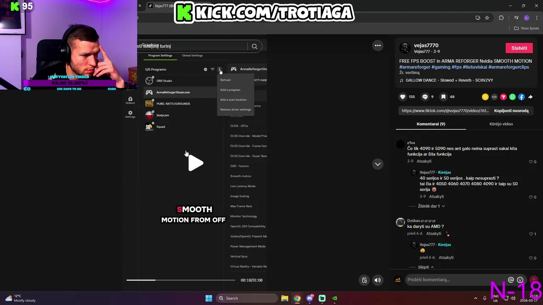Toggle the auto-scroll icon beside volume
The width and height of the screenshot is (543, 305).
click(364, 280)
